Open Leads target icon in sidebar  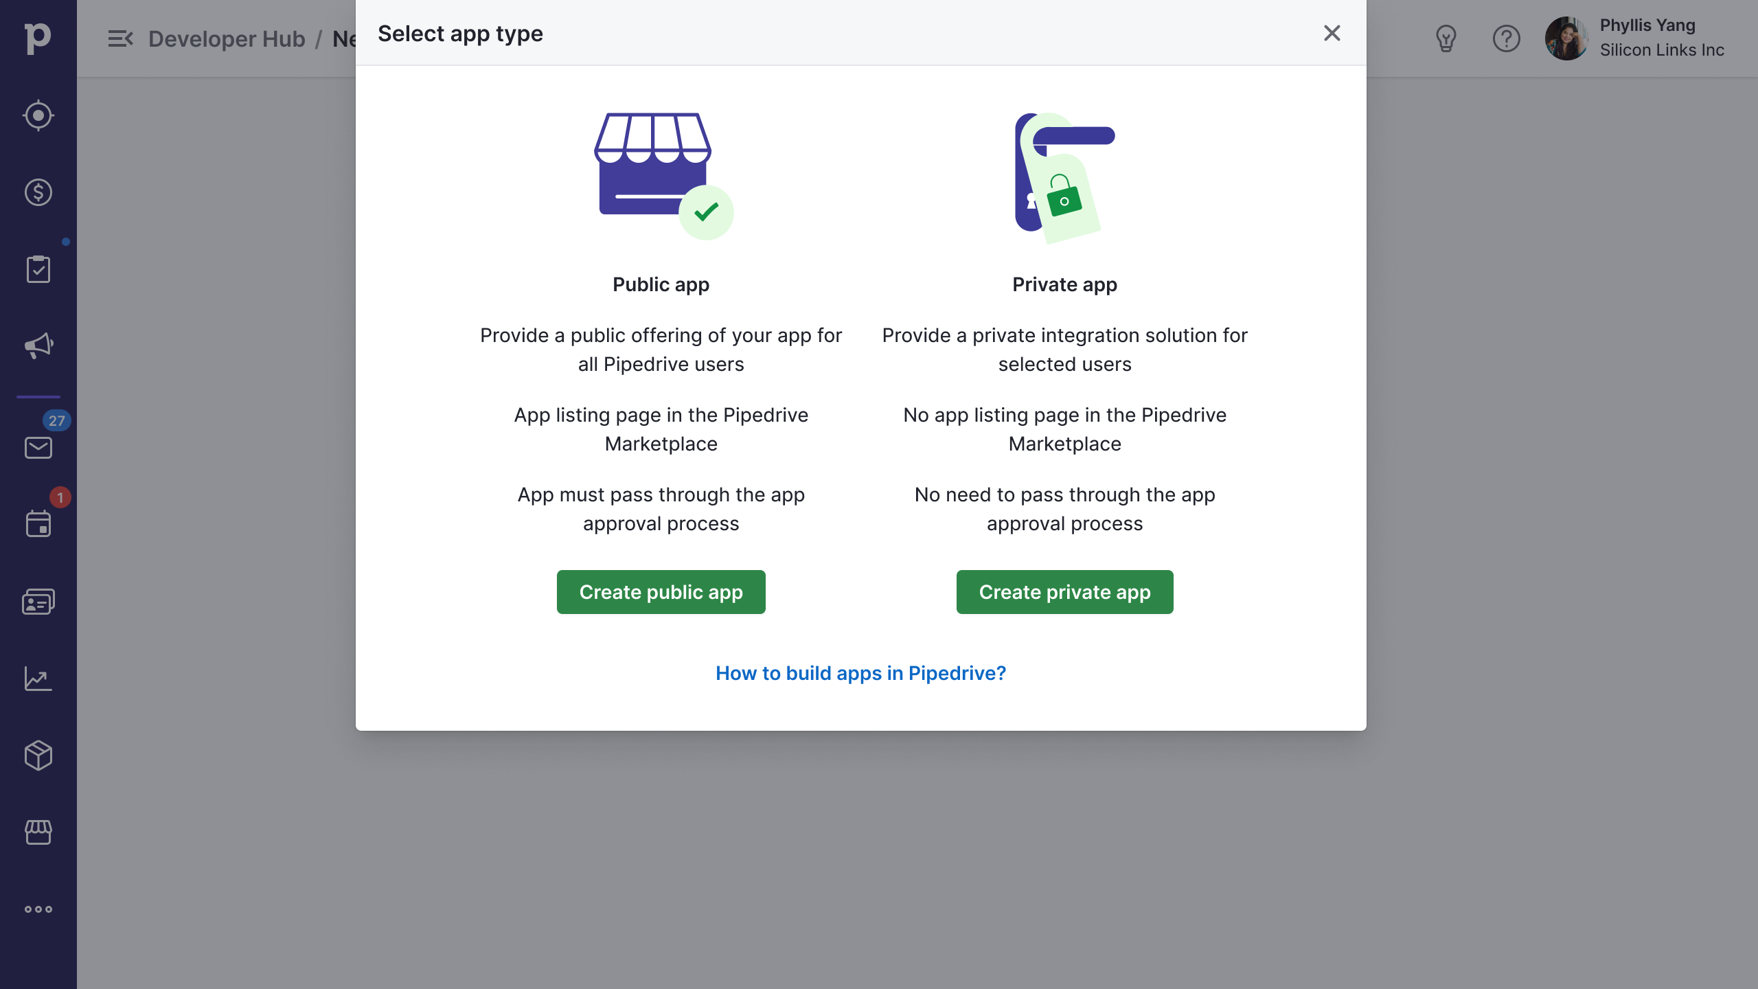[x=38, y=115]
